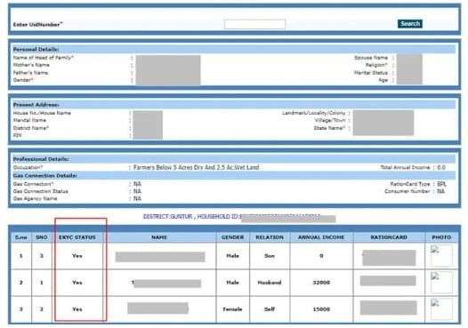Open broken photo thumbnail in Husband row
Viewport: 468px width, 328px height.
pos(441,282)
